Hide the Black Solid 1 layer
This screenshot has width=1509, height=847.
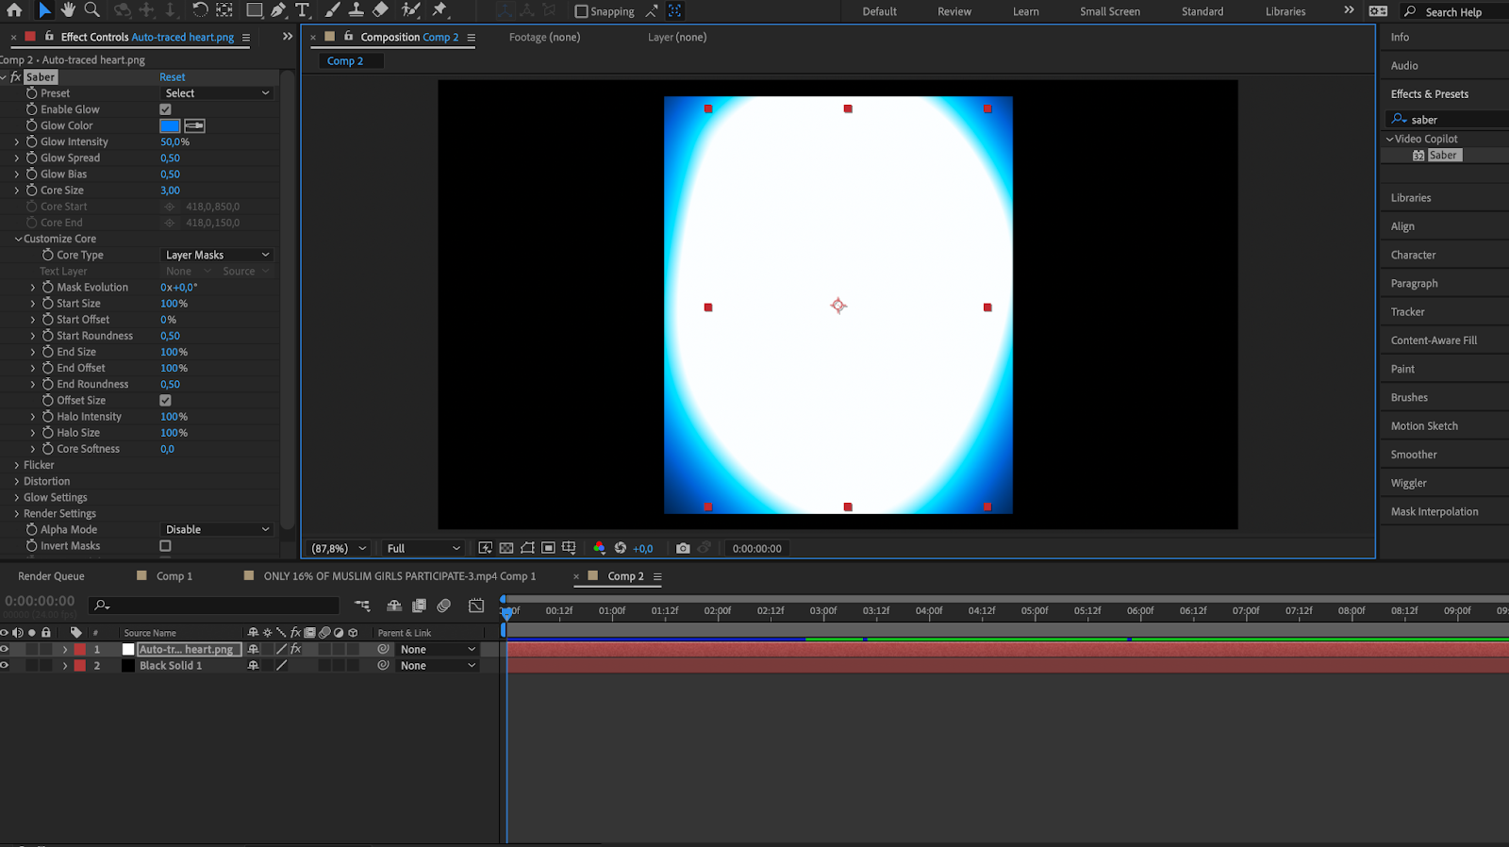click(5, 666)
